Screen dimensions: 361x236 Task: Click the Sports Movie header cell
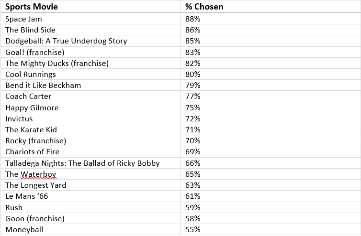[90, 6]
